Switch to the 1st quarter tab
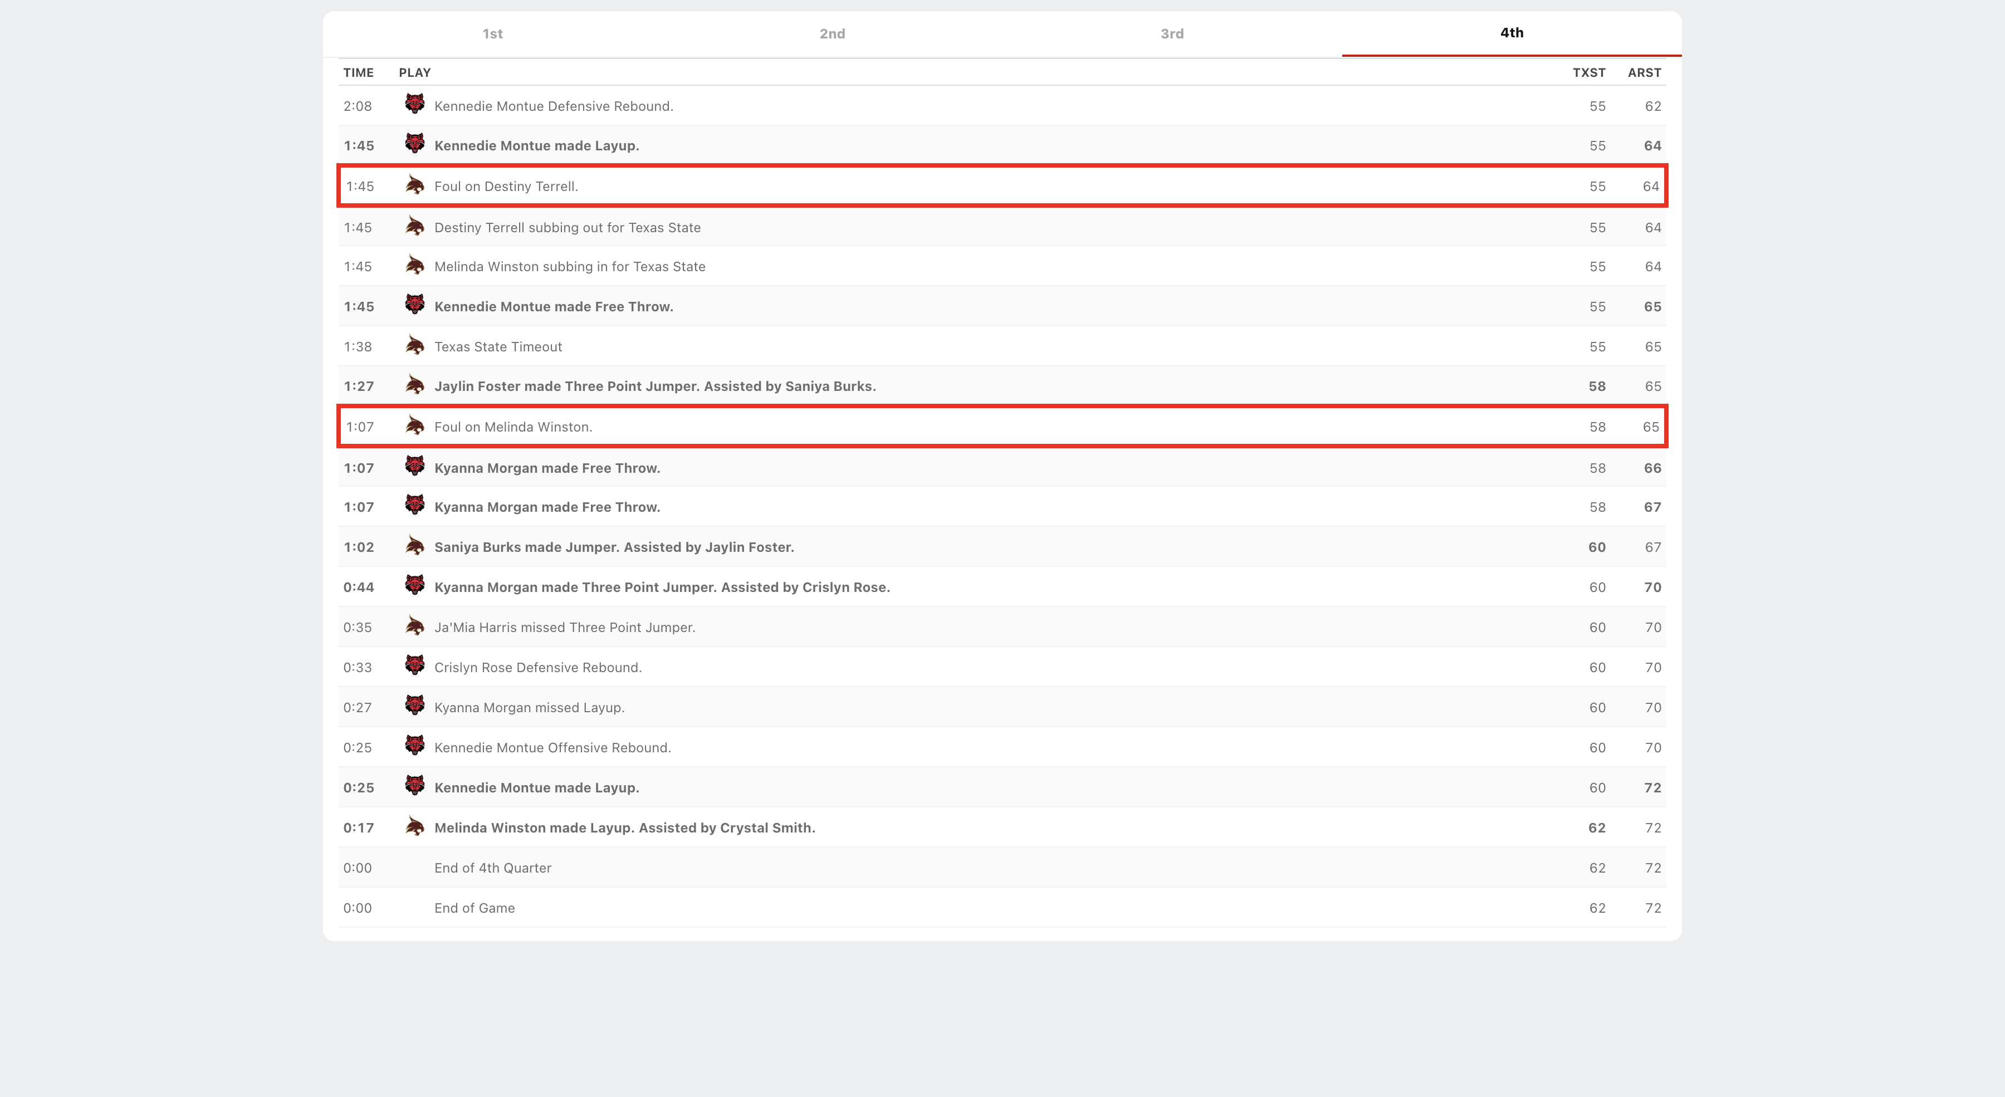This screenshot has height=1097, width=2005. 492,33
